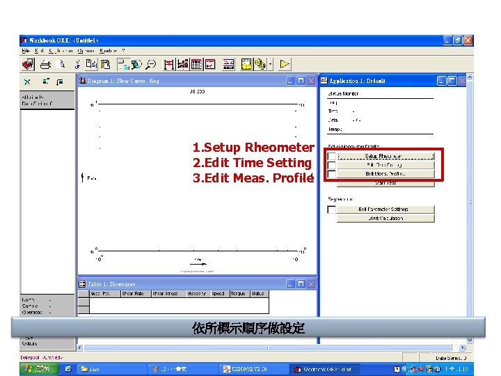This screenshot has height=376, width=501.
Task: Click the Copy toolbar icon
Action: [x=91, y=64]
